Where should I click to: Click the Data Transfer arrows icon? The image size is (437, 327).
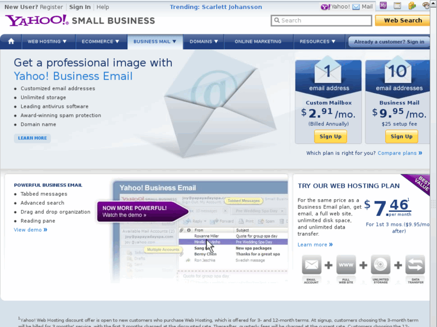[415, 265]
